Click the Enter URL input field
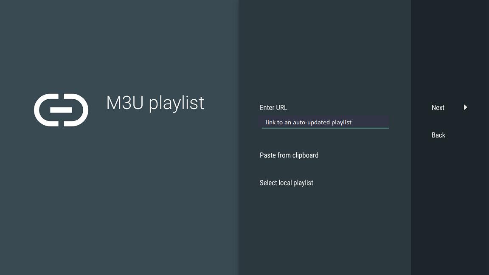 (x=325, y=122)
